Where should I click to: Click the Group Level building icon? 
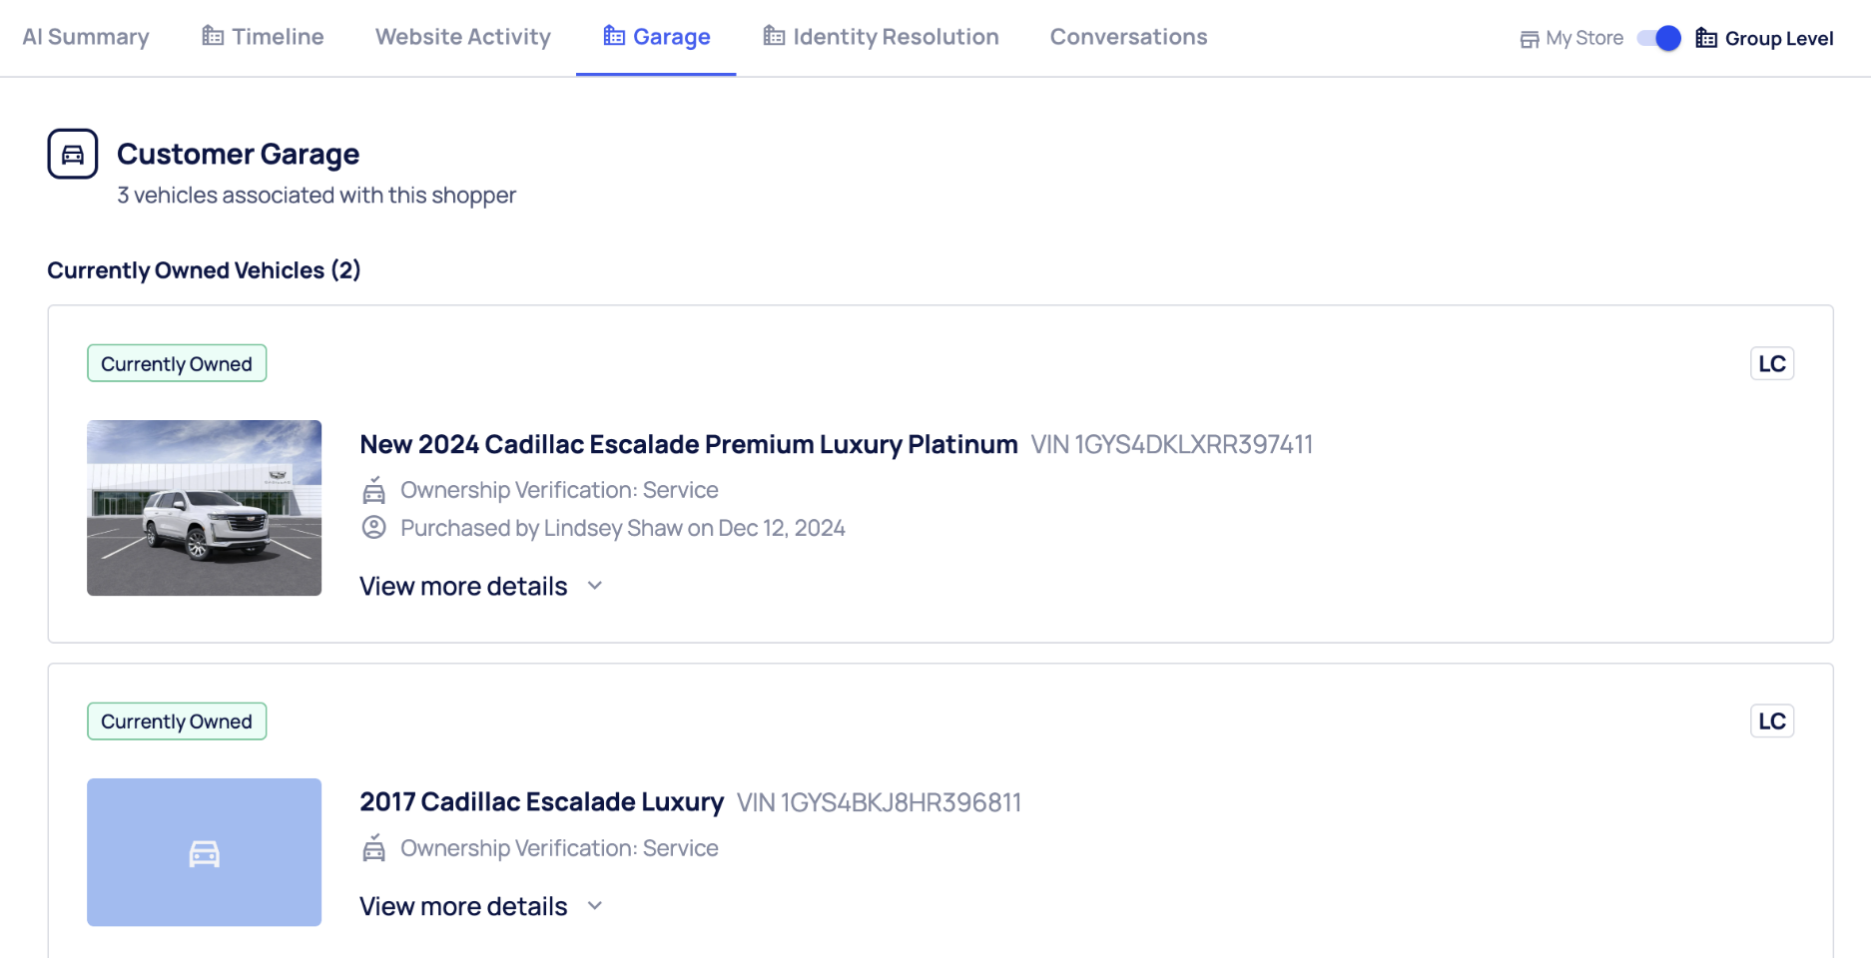click(x=1706, y=39)
